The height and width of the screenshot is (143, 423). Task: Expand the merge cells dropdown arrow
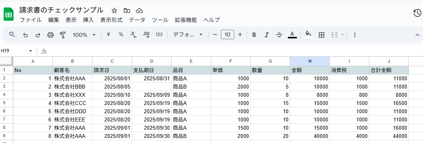pos(343,35)
